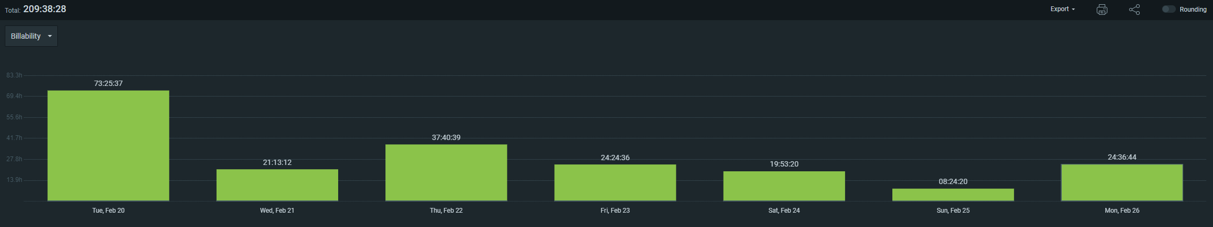Image resolution: width=1213 pixels, height=227 pixels.
Task: Click the "Sat, Feb 24" axis date label
Action: click(784, 211)
